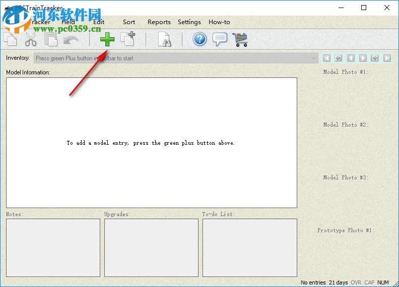This screenshot has width=399, height=287.
Task: Jump to the last inventory record
Action: point(387,58)
